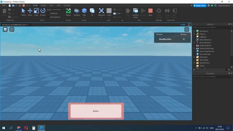Open the Color swatch tool
The height and width of the screenshot is (131, 233).
(109, 11)
